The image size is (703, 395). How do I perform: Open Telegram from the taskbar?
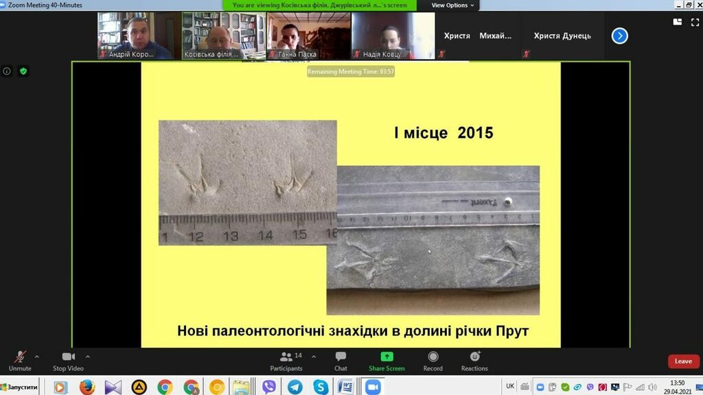pyautogui.click(x=295, y=387)
